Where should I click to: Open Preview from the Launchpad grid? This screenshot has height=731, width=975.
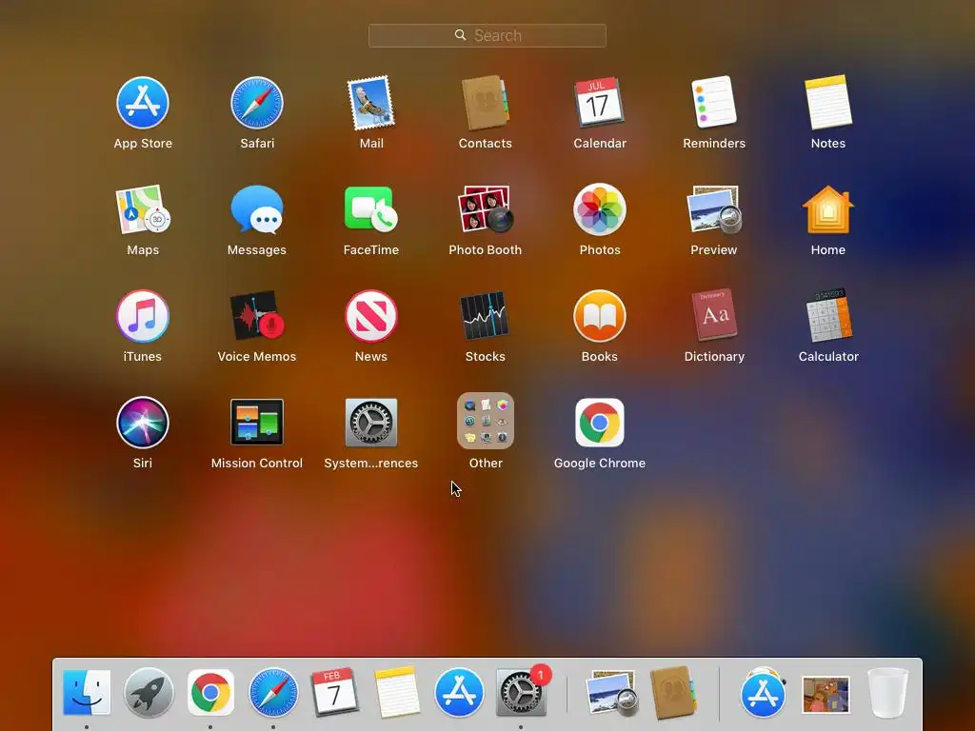[714, 209]
